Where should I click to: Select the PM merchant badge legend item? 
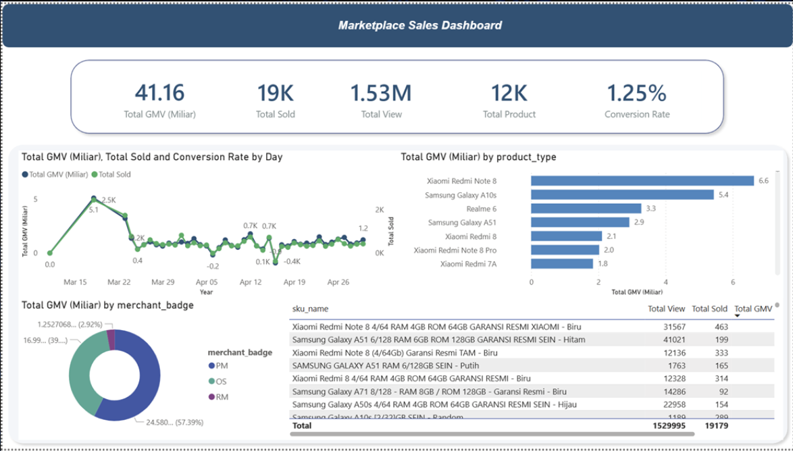218,365
